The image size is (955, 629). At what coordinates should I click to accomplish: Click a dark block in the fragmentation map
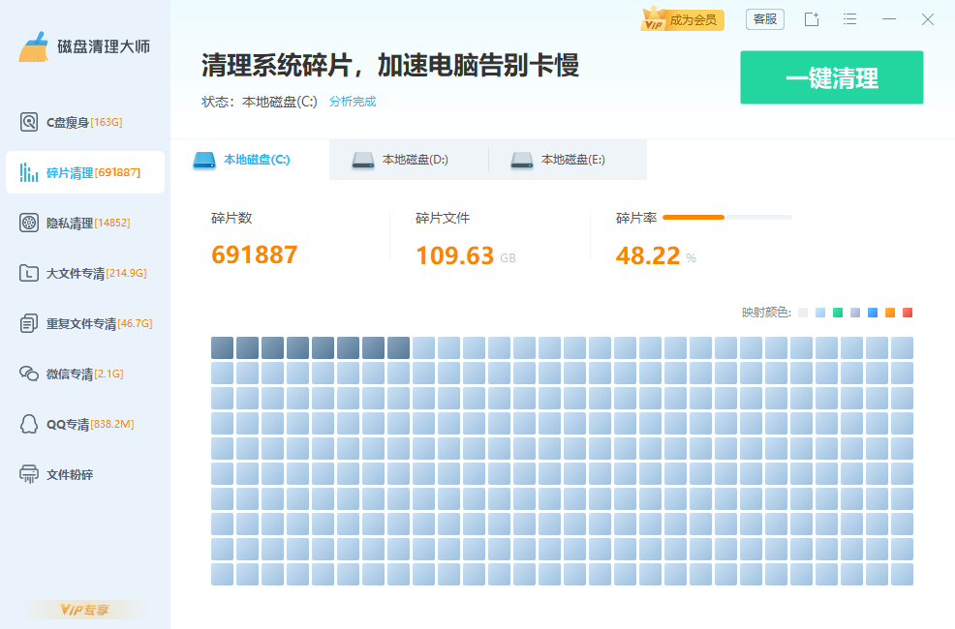click(222, 346)
